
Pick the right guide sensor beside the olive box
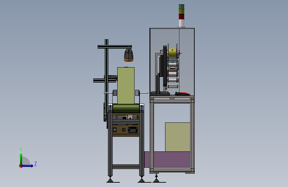[137, 93]
